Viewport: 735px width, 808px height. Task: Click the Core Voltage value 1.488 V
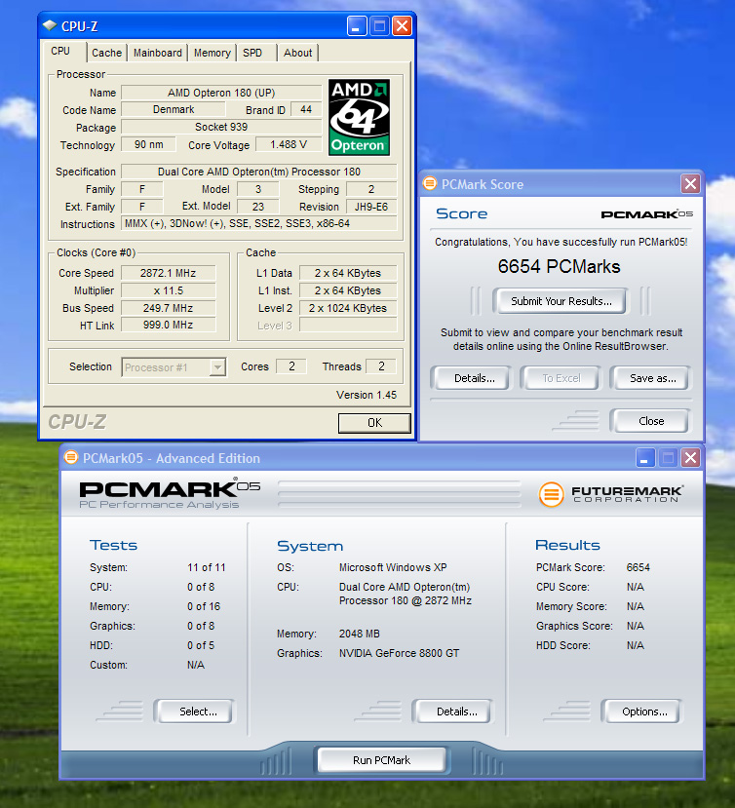click(x=289, y=144)
